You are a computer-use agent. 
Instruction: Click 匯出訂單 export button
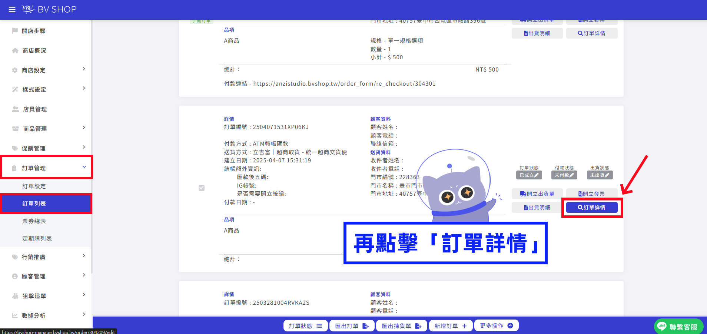[x=352, y=326]
